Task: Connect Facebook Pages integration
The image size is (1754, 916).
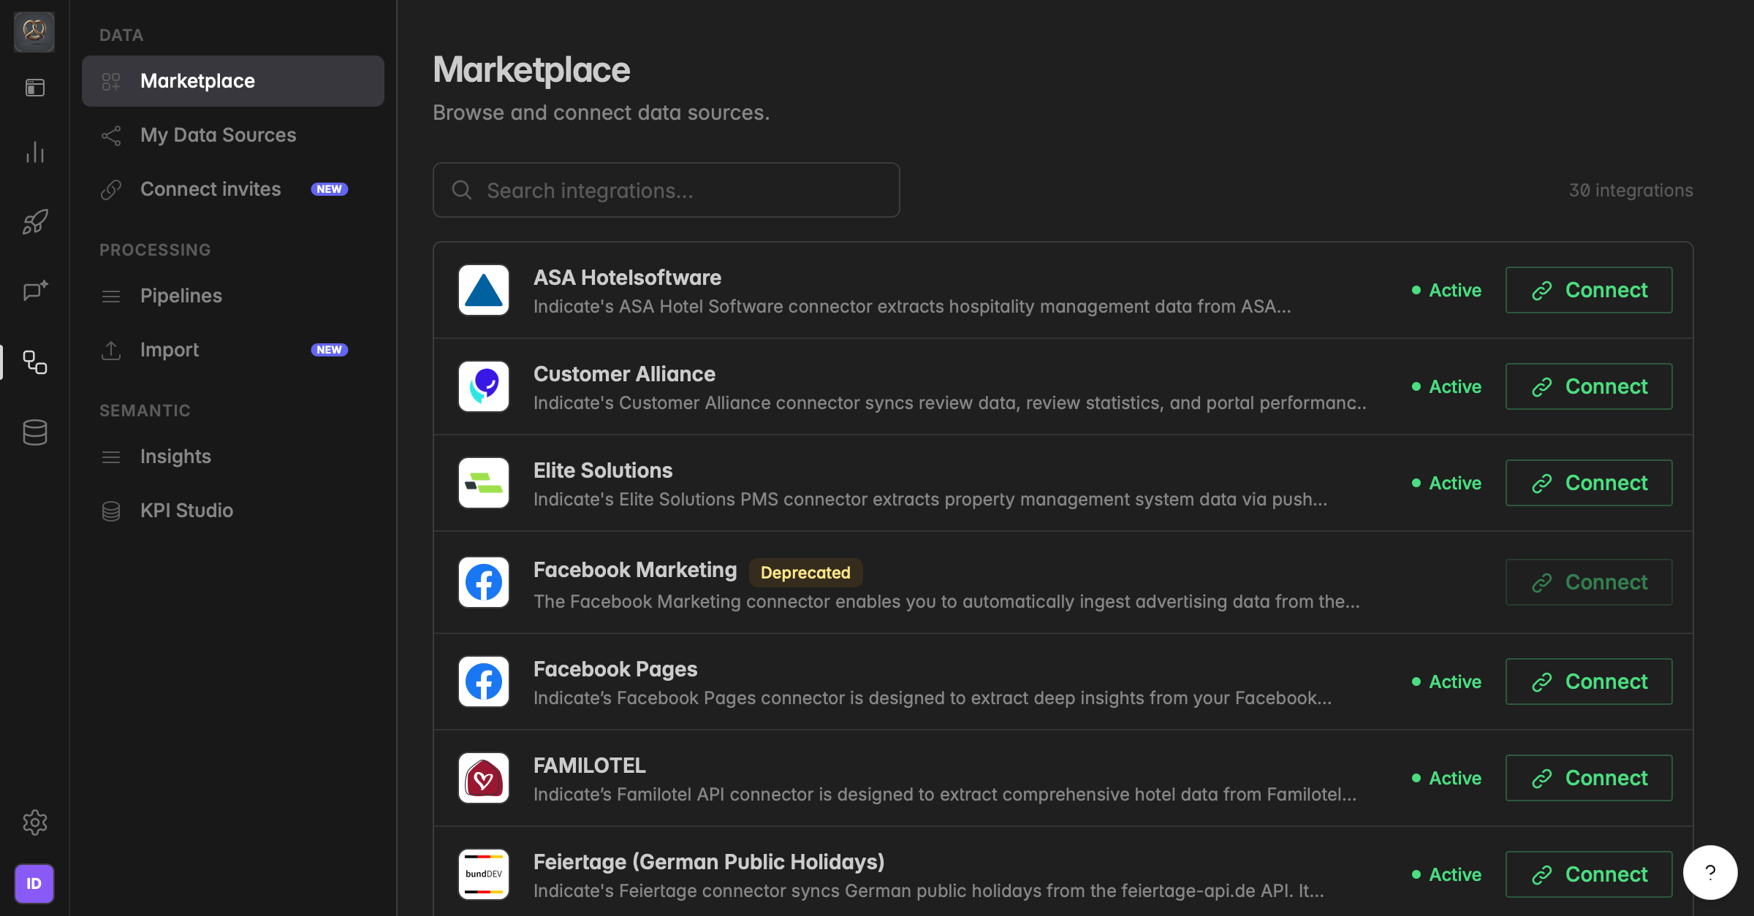Action: 1589,682
